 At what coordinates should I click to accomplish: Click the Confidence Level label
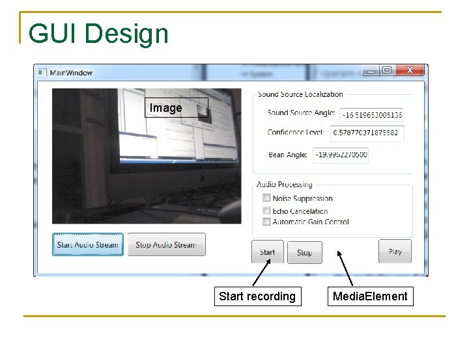pyautogui.click(x=296, y=132)
